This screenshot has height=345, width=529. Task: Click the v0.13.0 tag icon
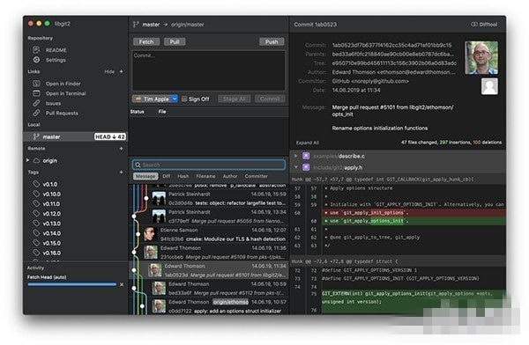pos(36,223)
